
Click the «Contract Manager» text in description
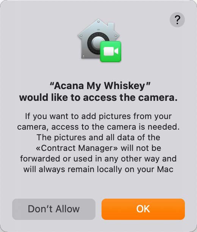(x=77, y=148)
